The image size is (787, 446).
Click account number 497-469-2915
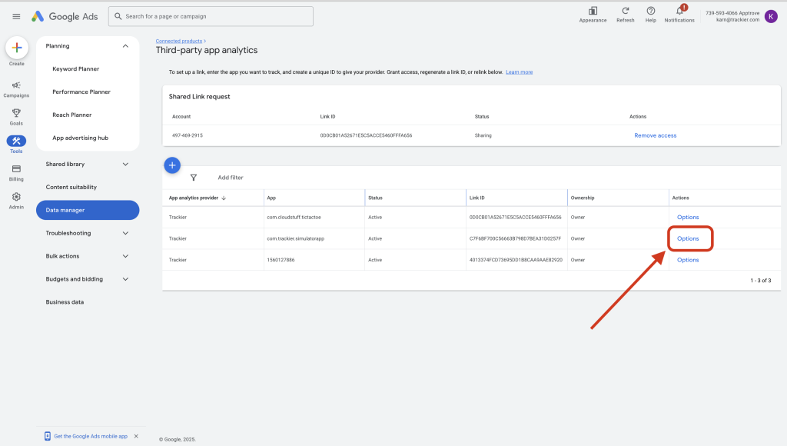click(x=188, y=135)
